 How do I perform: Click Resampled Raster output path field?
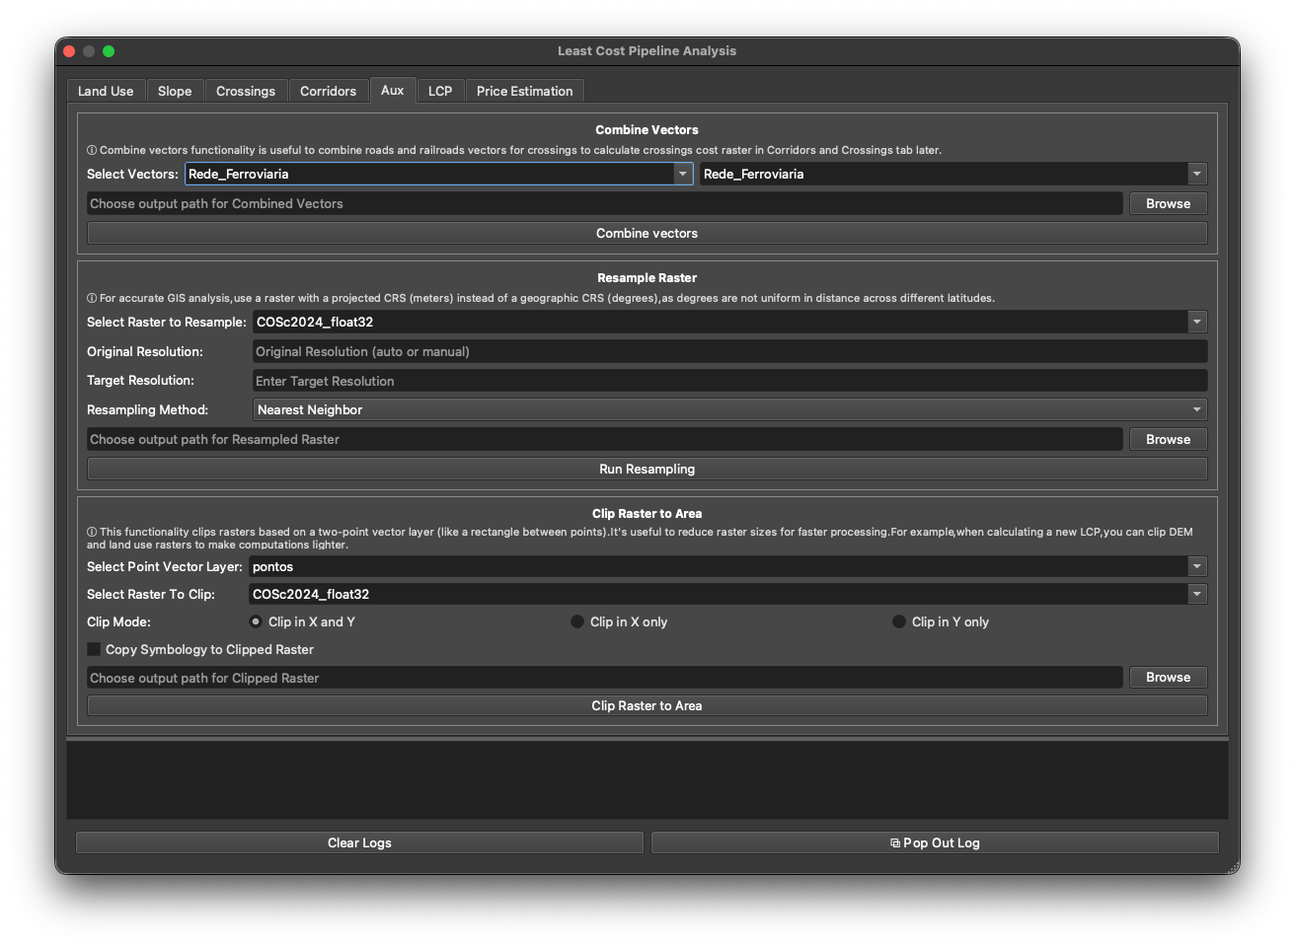[x=605, y=439]
